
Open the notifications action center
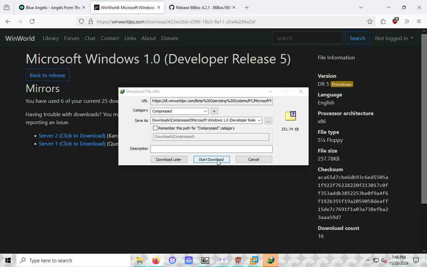(416, 260)
